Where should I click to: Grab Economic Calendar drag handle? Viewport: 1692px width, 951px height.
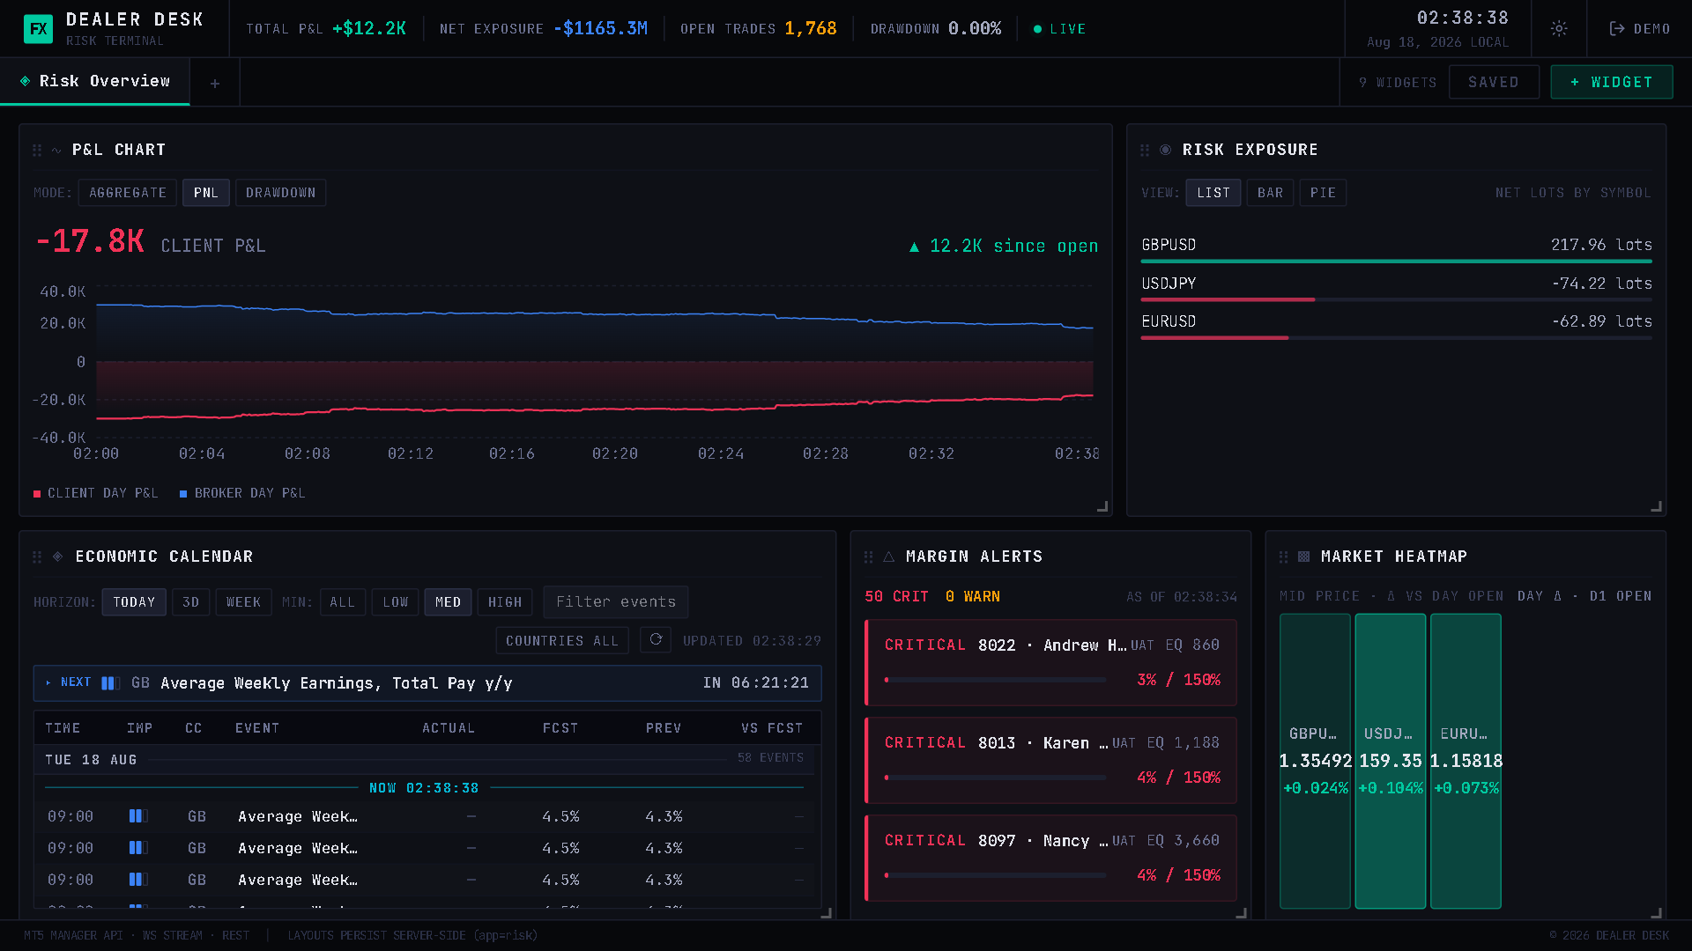click(37, 557)
